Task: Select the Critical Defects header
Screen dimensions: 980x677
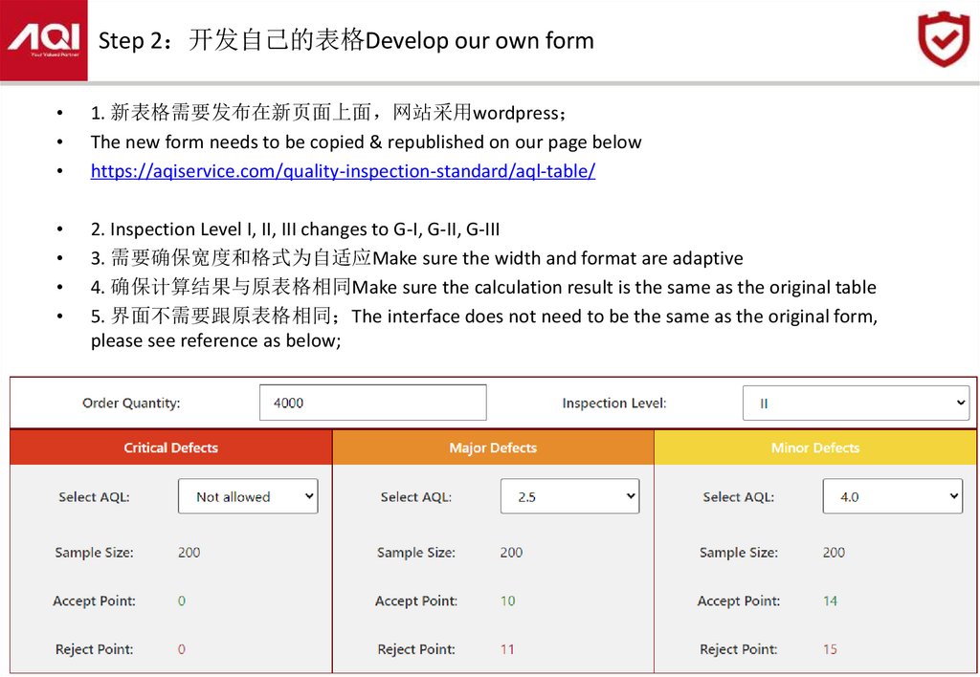Action: click(x=171, y=448)
